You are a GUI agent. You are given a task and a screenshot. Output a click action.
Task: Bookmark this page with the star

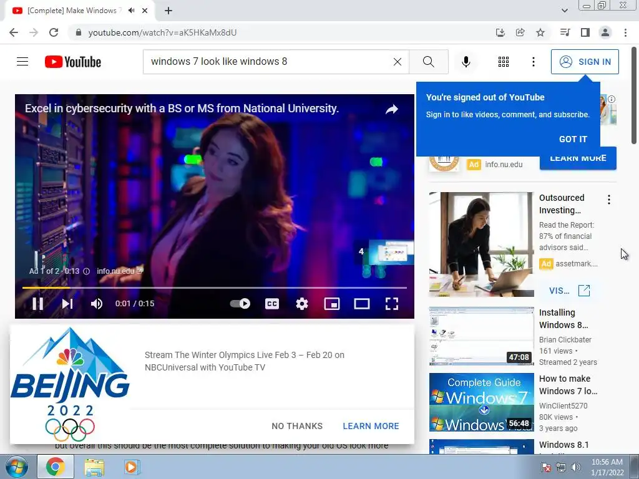tap(540, 32)
